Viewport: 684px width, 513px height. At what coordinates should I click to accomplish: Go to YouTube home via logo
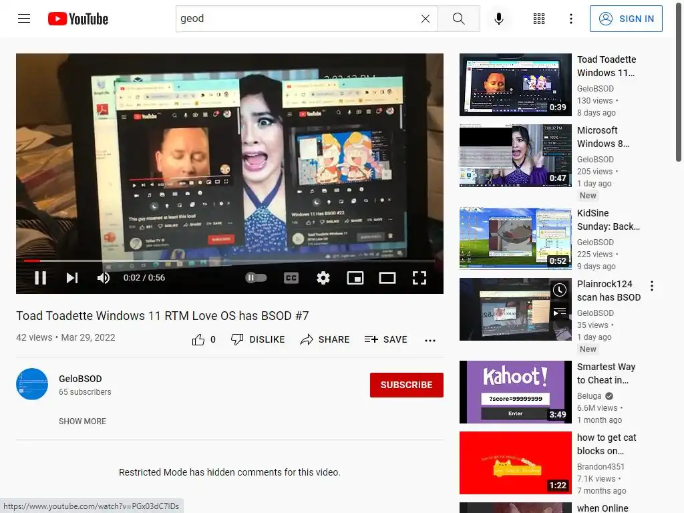click(x=78, y=19)
